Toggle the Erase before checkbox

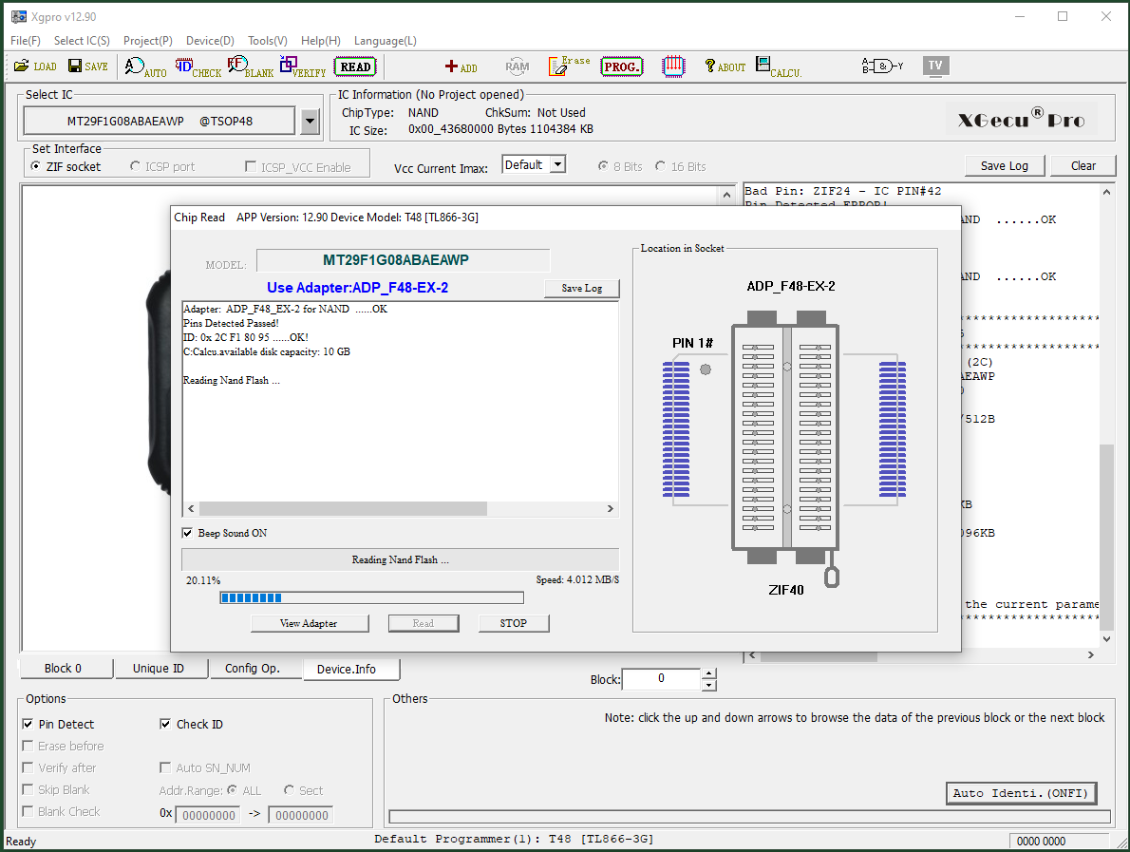point(28,746)
